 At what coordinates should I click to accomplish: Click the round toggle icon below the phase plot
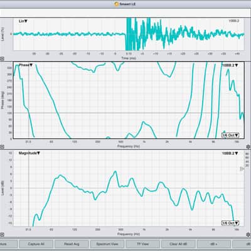(2, 147)
